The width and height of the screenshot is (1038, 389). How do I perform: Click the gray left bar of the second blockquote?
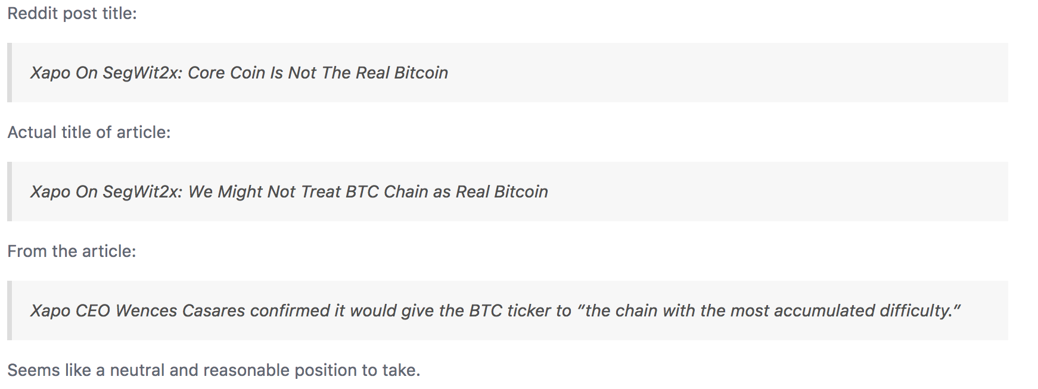pyautogui.click(x=10, y=192)
